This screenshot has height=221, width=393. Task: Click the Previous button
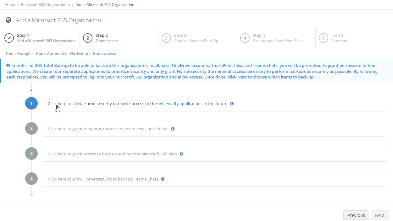pyautogui.click(x=356, y=215)
